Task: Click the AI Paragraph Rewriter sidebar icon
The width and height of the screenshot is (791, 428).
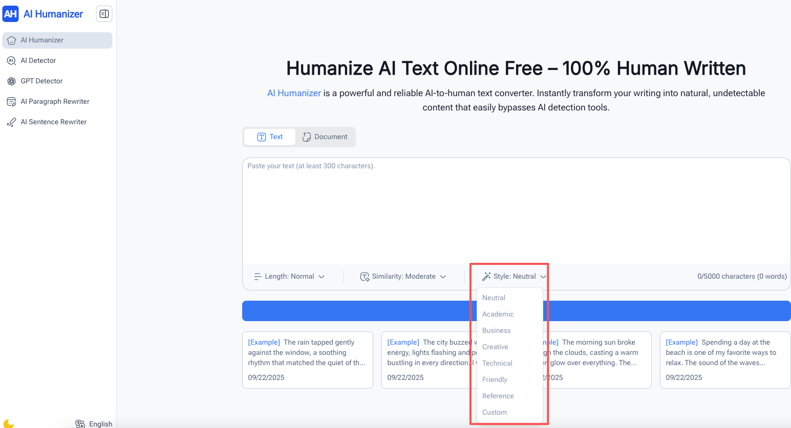Action: [x=11, y=102]
